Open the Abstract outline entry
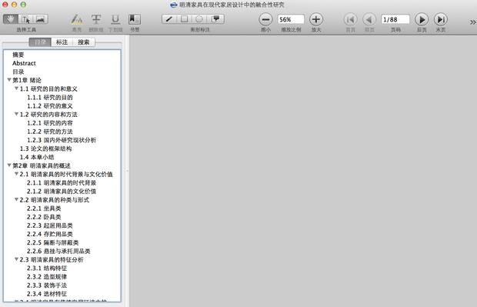Viewport: 477px width, 307px height. pyautogui.click(x=24, y=63)
